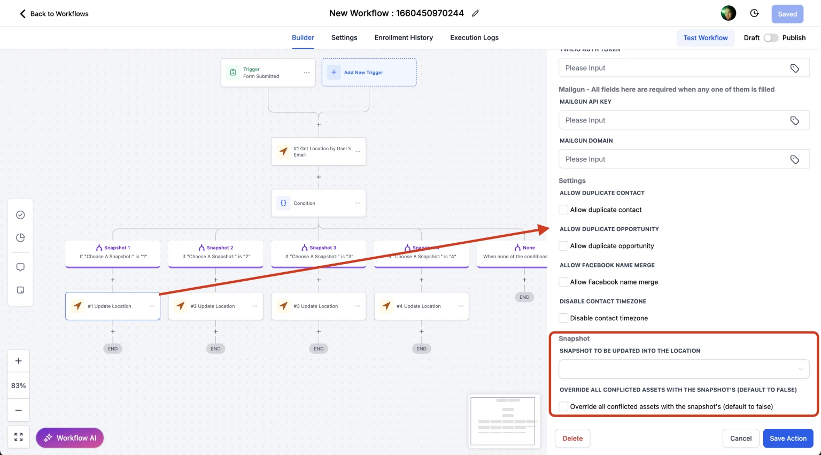Click the pencil icon to rename workflow
This screenshot has height=455, width=821.
475,13
